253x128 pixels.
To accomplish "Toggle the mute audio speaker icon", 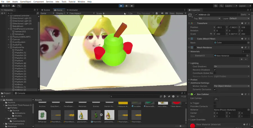I will pos(162,13).
